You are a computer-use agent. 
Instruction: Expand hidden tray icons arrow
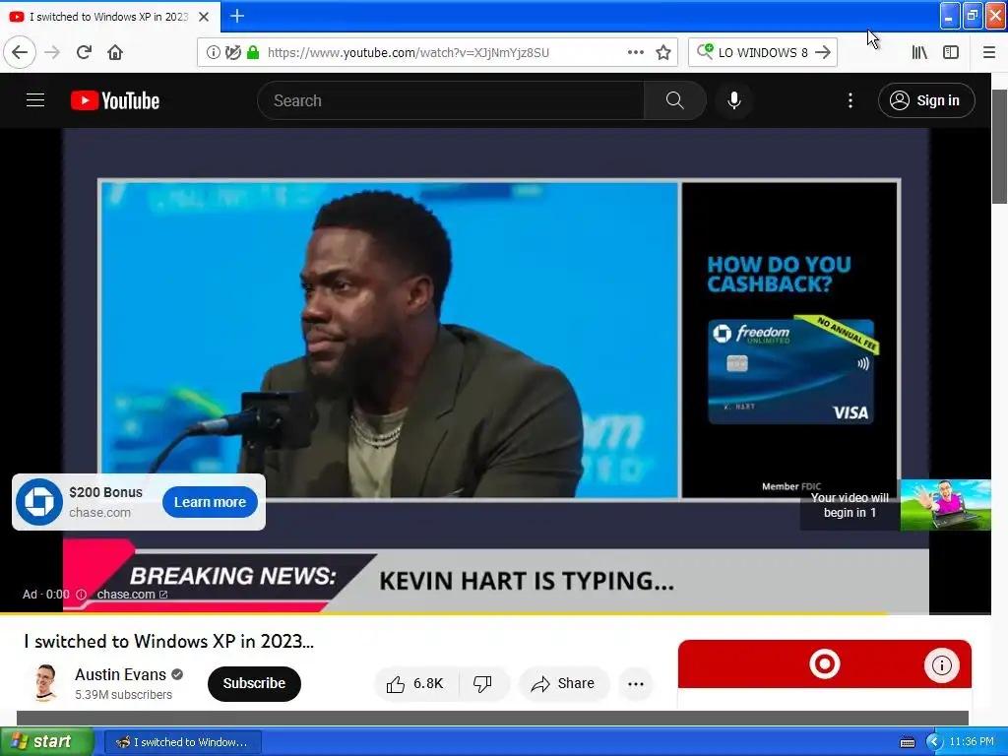click(934, 742)
